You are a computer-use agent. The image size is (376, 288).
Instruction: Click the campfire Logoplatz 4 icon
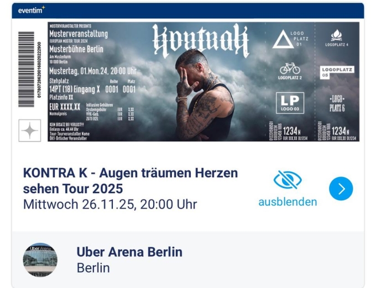click(x=337, y=38)
